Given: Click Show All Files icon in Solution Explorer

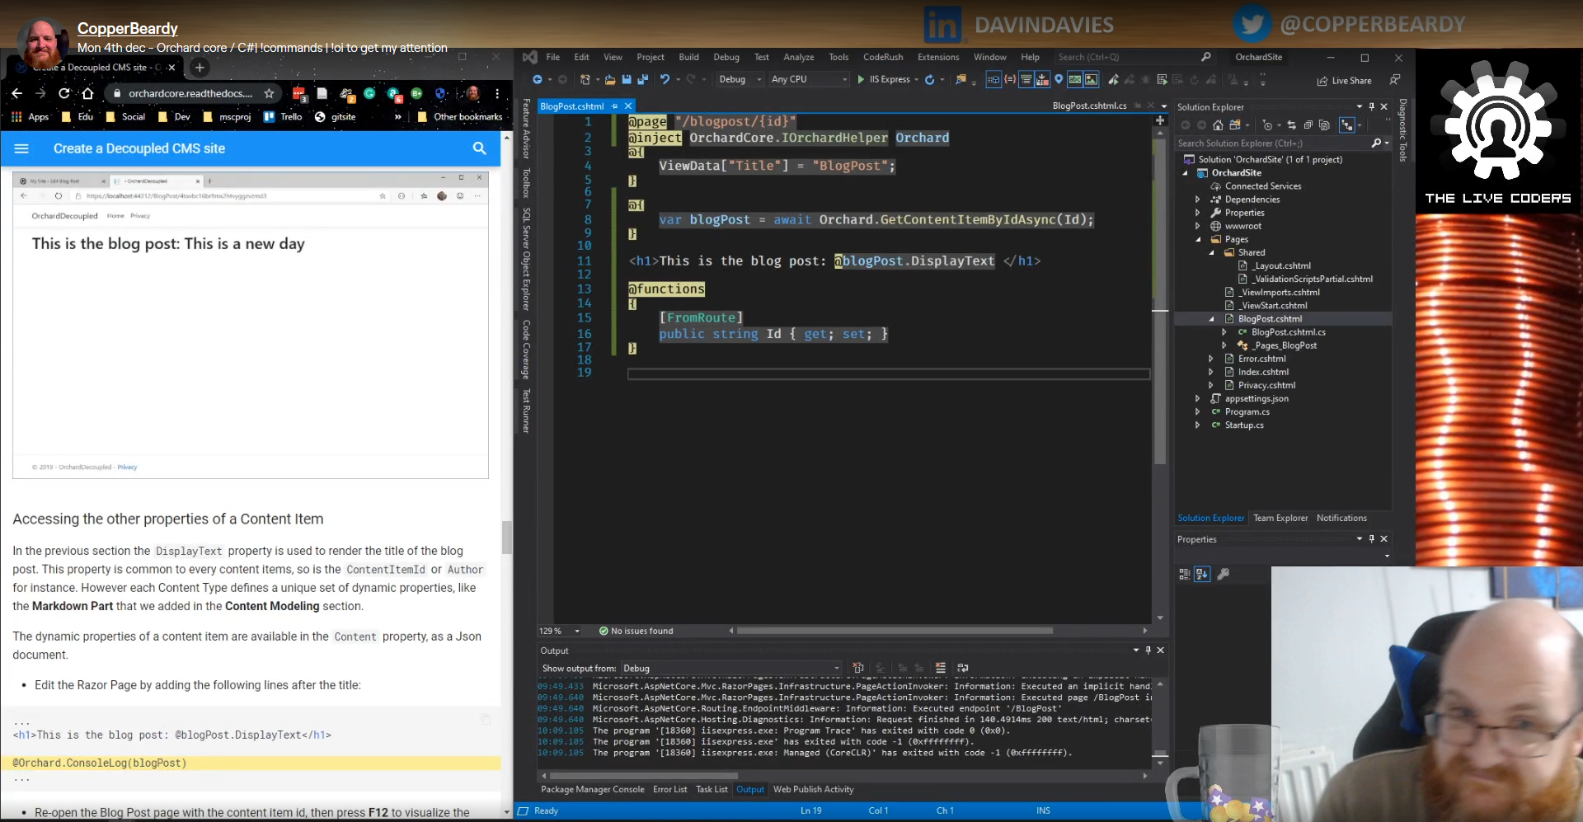Looking at the screenshot, I should (x=1324, y=125).
